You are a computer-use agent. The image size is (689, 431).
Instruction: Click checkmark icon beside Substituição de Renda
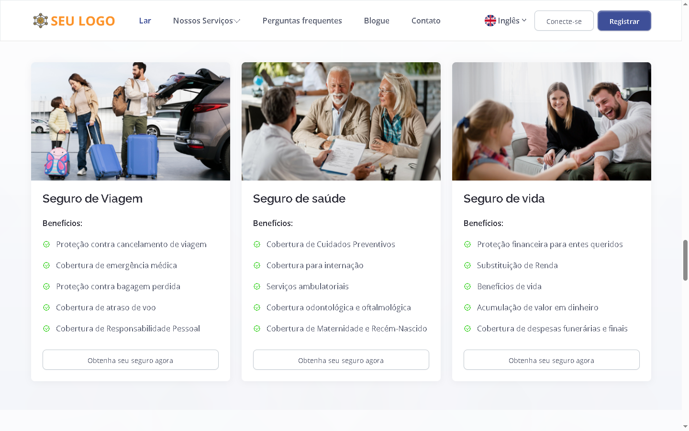pos(467,265)
